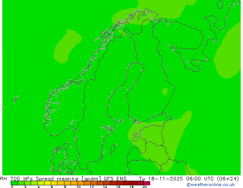Click the 'mean+σ' label in caption

[x=68, y=179]
